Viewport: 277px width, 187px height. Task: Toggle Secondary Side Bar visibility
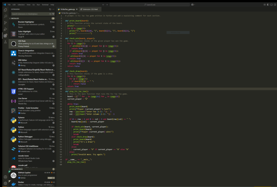275,5
